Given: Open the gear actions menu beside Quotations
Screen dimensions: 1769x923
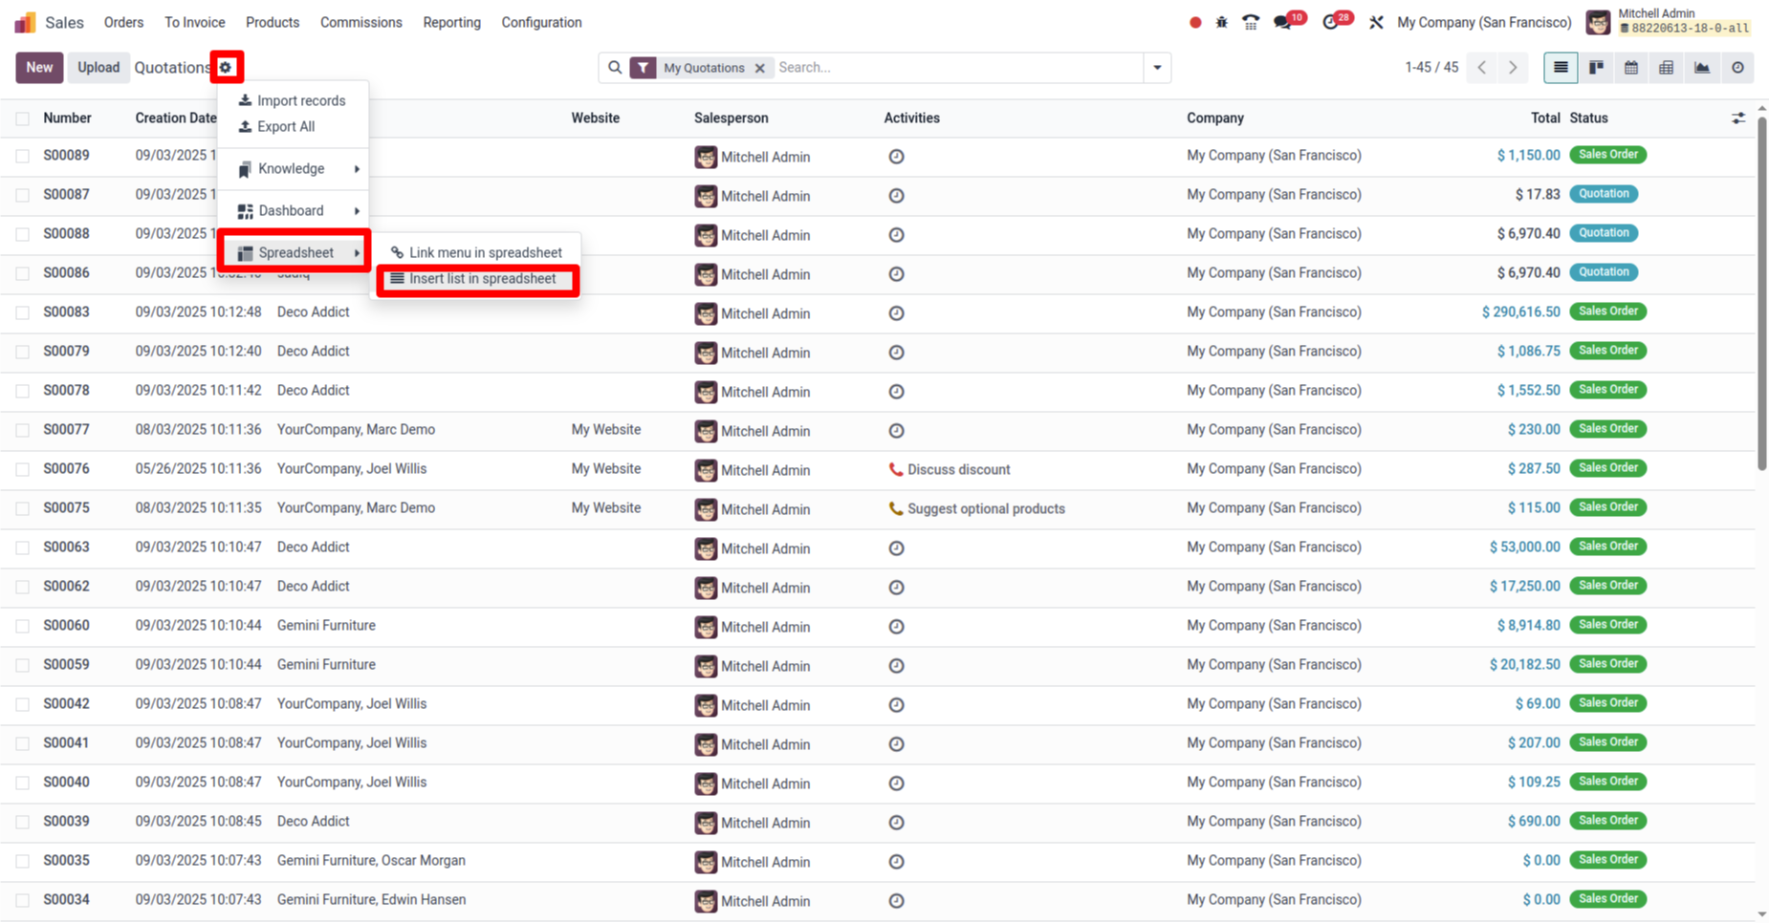Looking at the screenshot, I should (x=226, y=67).
